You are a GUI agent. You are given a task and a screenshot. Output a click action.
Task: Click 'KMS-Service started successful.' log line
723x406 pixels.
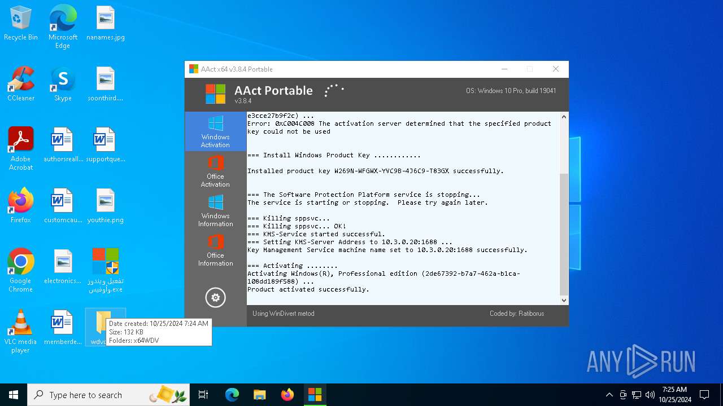pos(316,234)
